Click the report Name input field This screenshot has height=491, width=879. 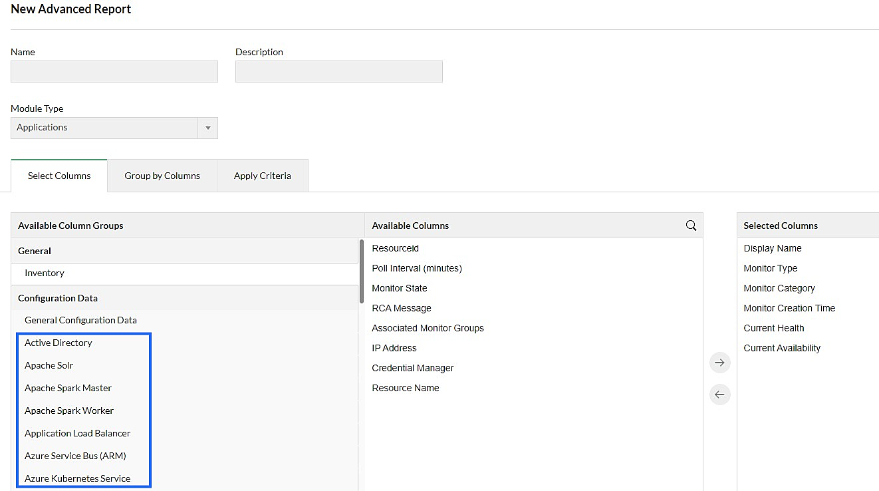pyautogui.click(x=114, y=72)
